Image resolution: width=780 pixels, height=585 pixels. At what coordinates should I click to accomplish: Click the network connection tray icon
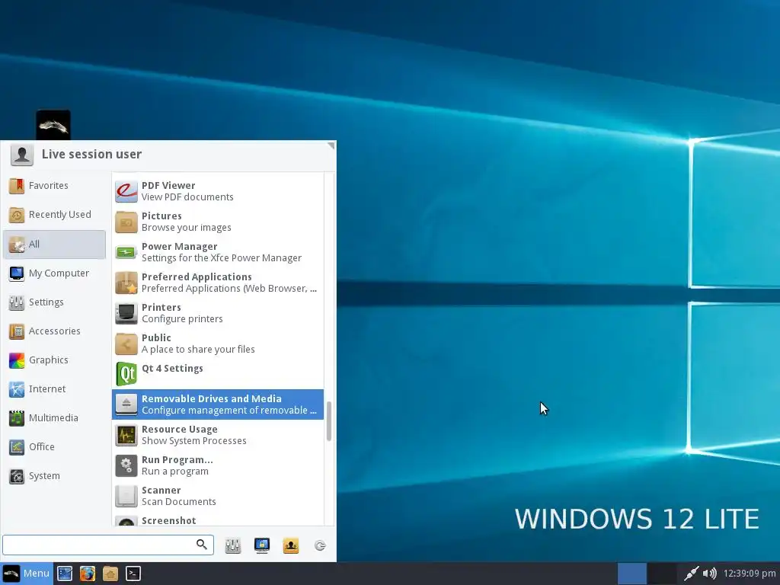(x=691, y=574)
